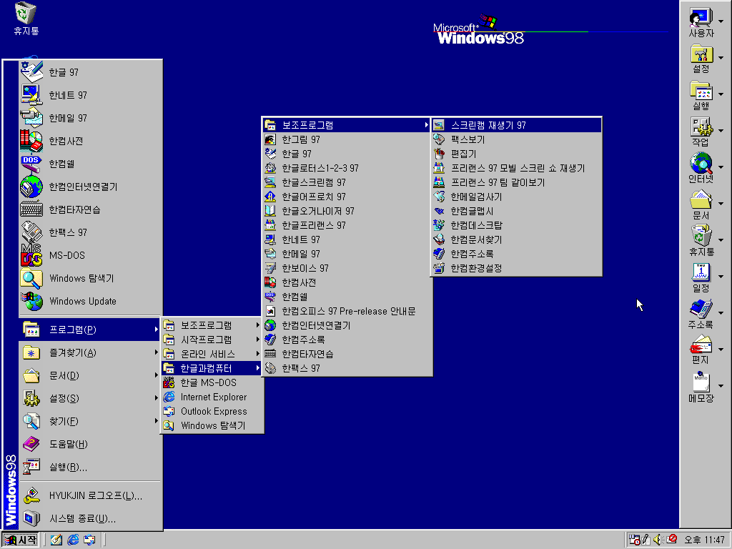Image resolution: width=732 pixels, height=549 pixels.
Task: Launch 한글프리랜스 97
Action: [347, 225]
